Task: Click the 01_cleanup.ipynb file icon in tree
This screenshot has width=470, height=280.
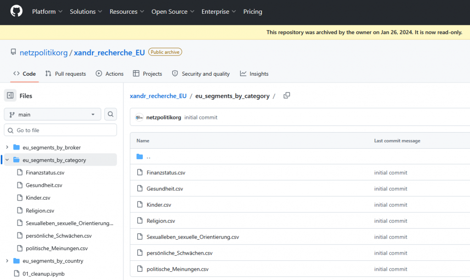Action: pos(17,274)
